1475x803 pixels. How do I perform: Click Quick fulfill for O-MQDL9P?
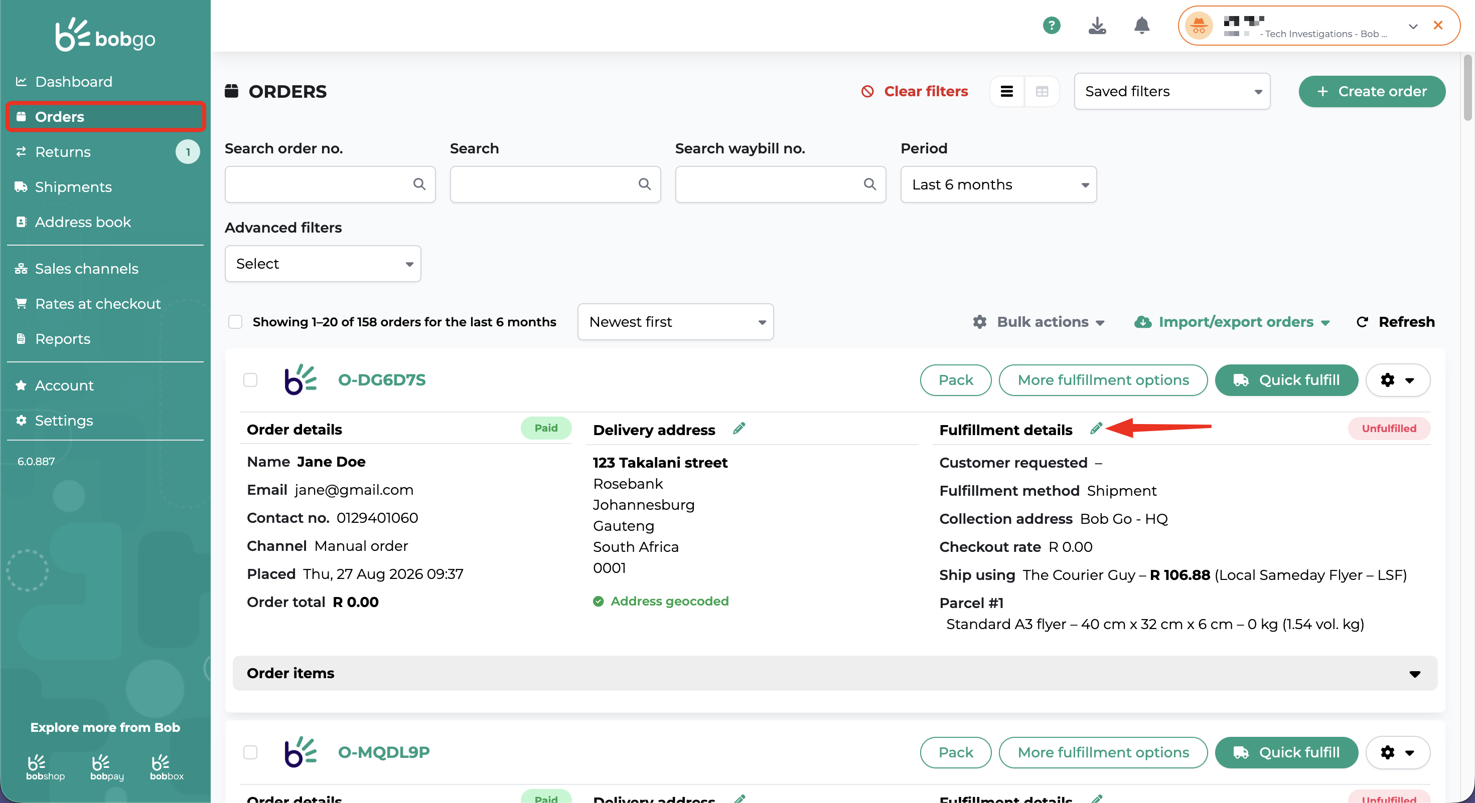1286,752
